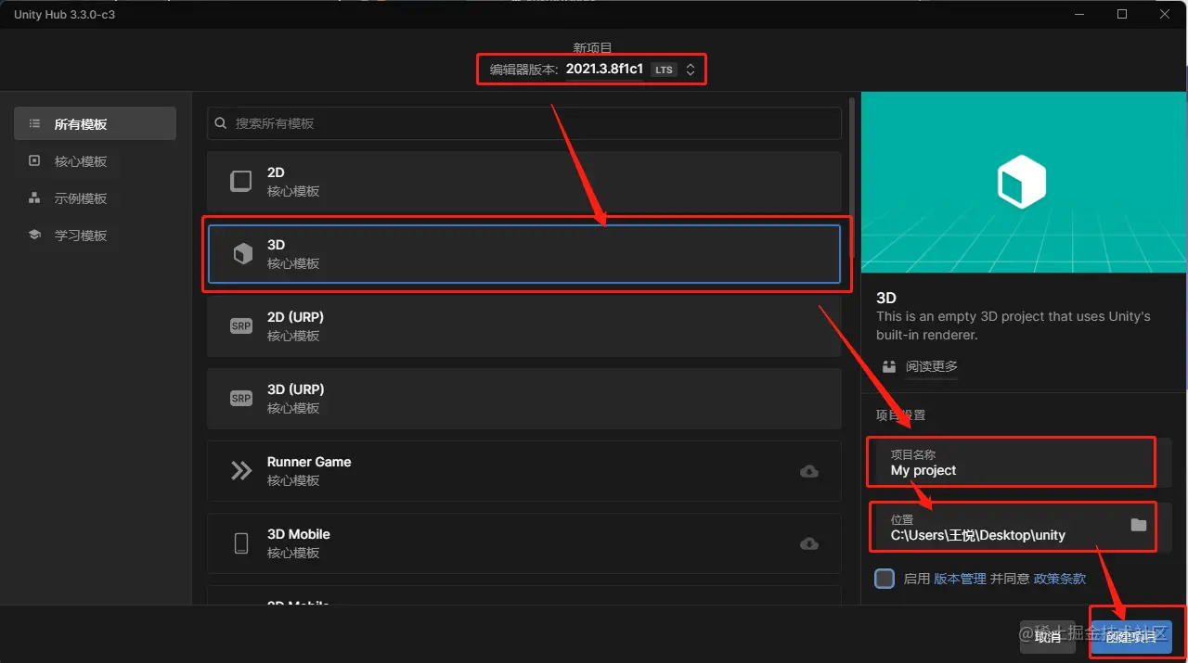Click the LTS badge
The image size is (1188, 663).
click(664, 70)
